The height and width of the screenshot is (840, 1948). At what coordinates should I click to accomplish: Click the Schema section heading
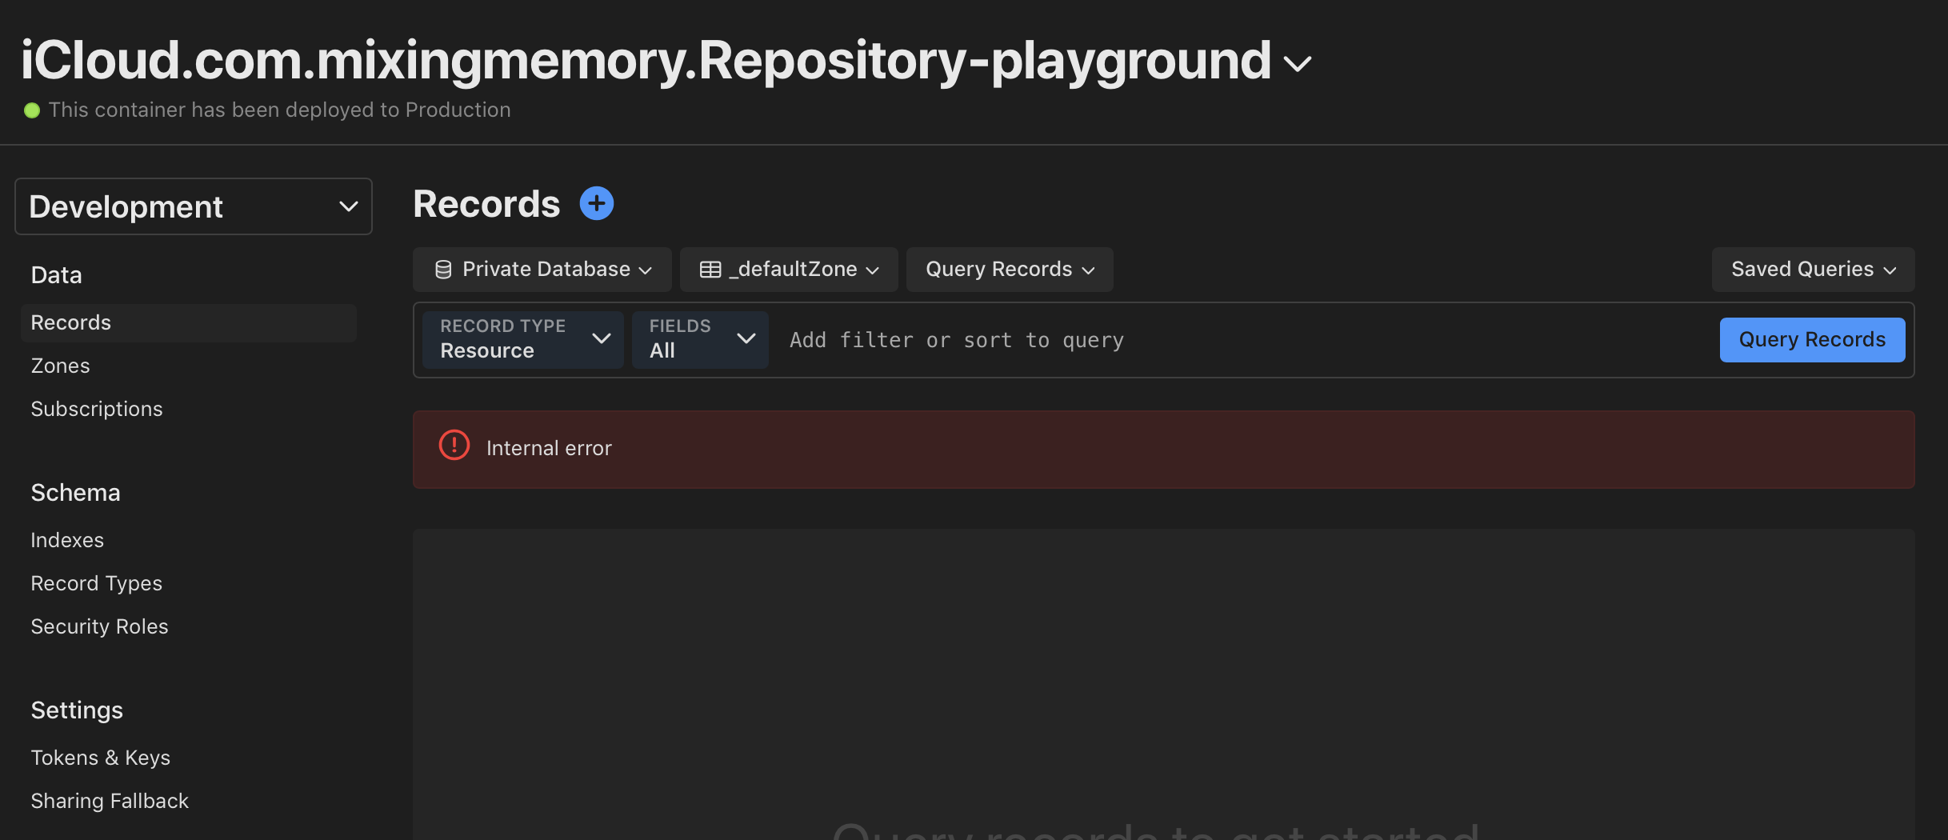click(76, 493)
